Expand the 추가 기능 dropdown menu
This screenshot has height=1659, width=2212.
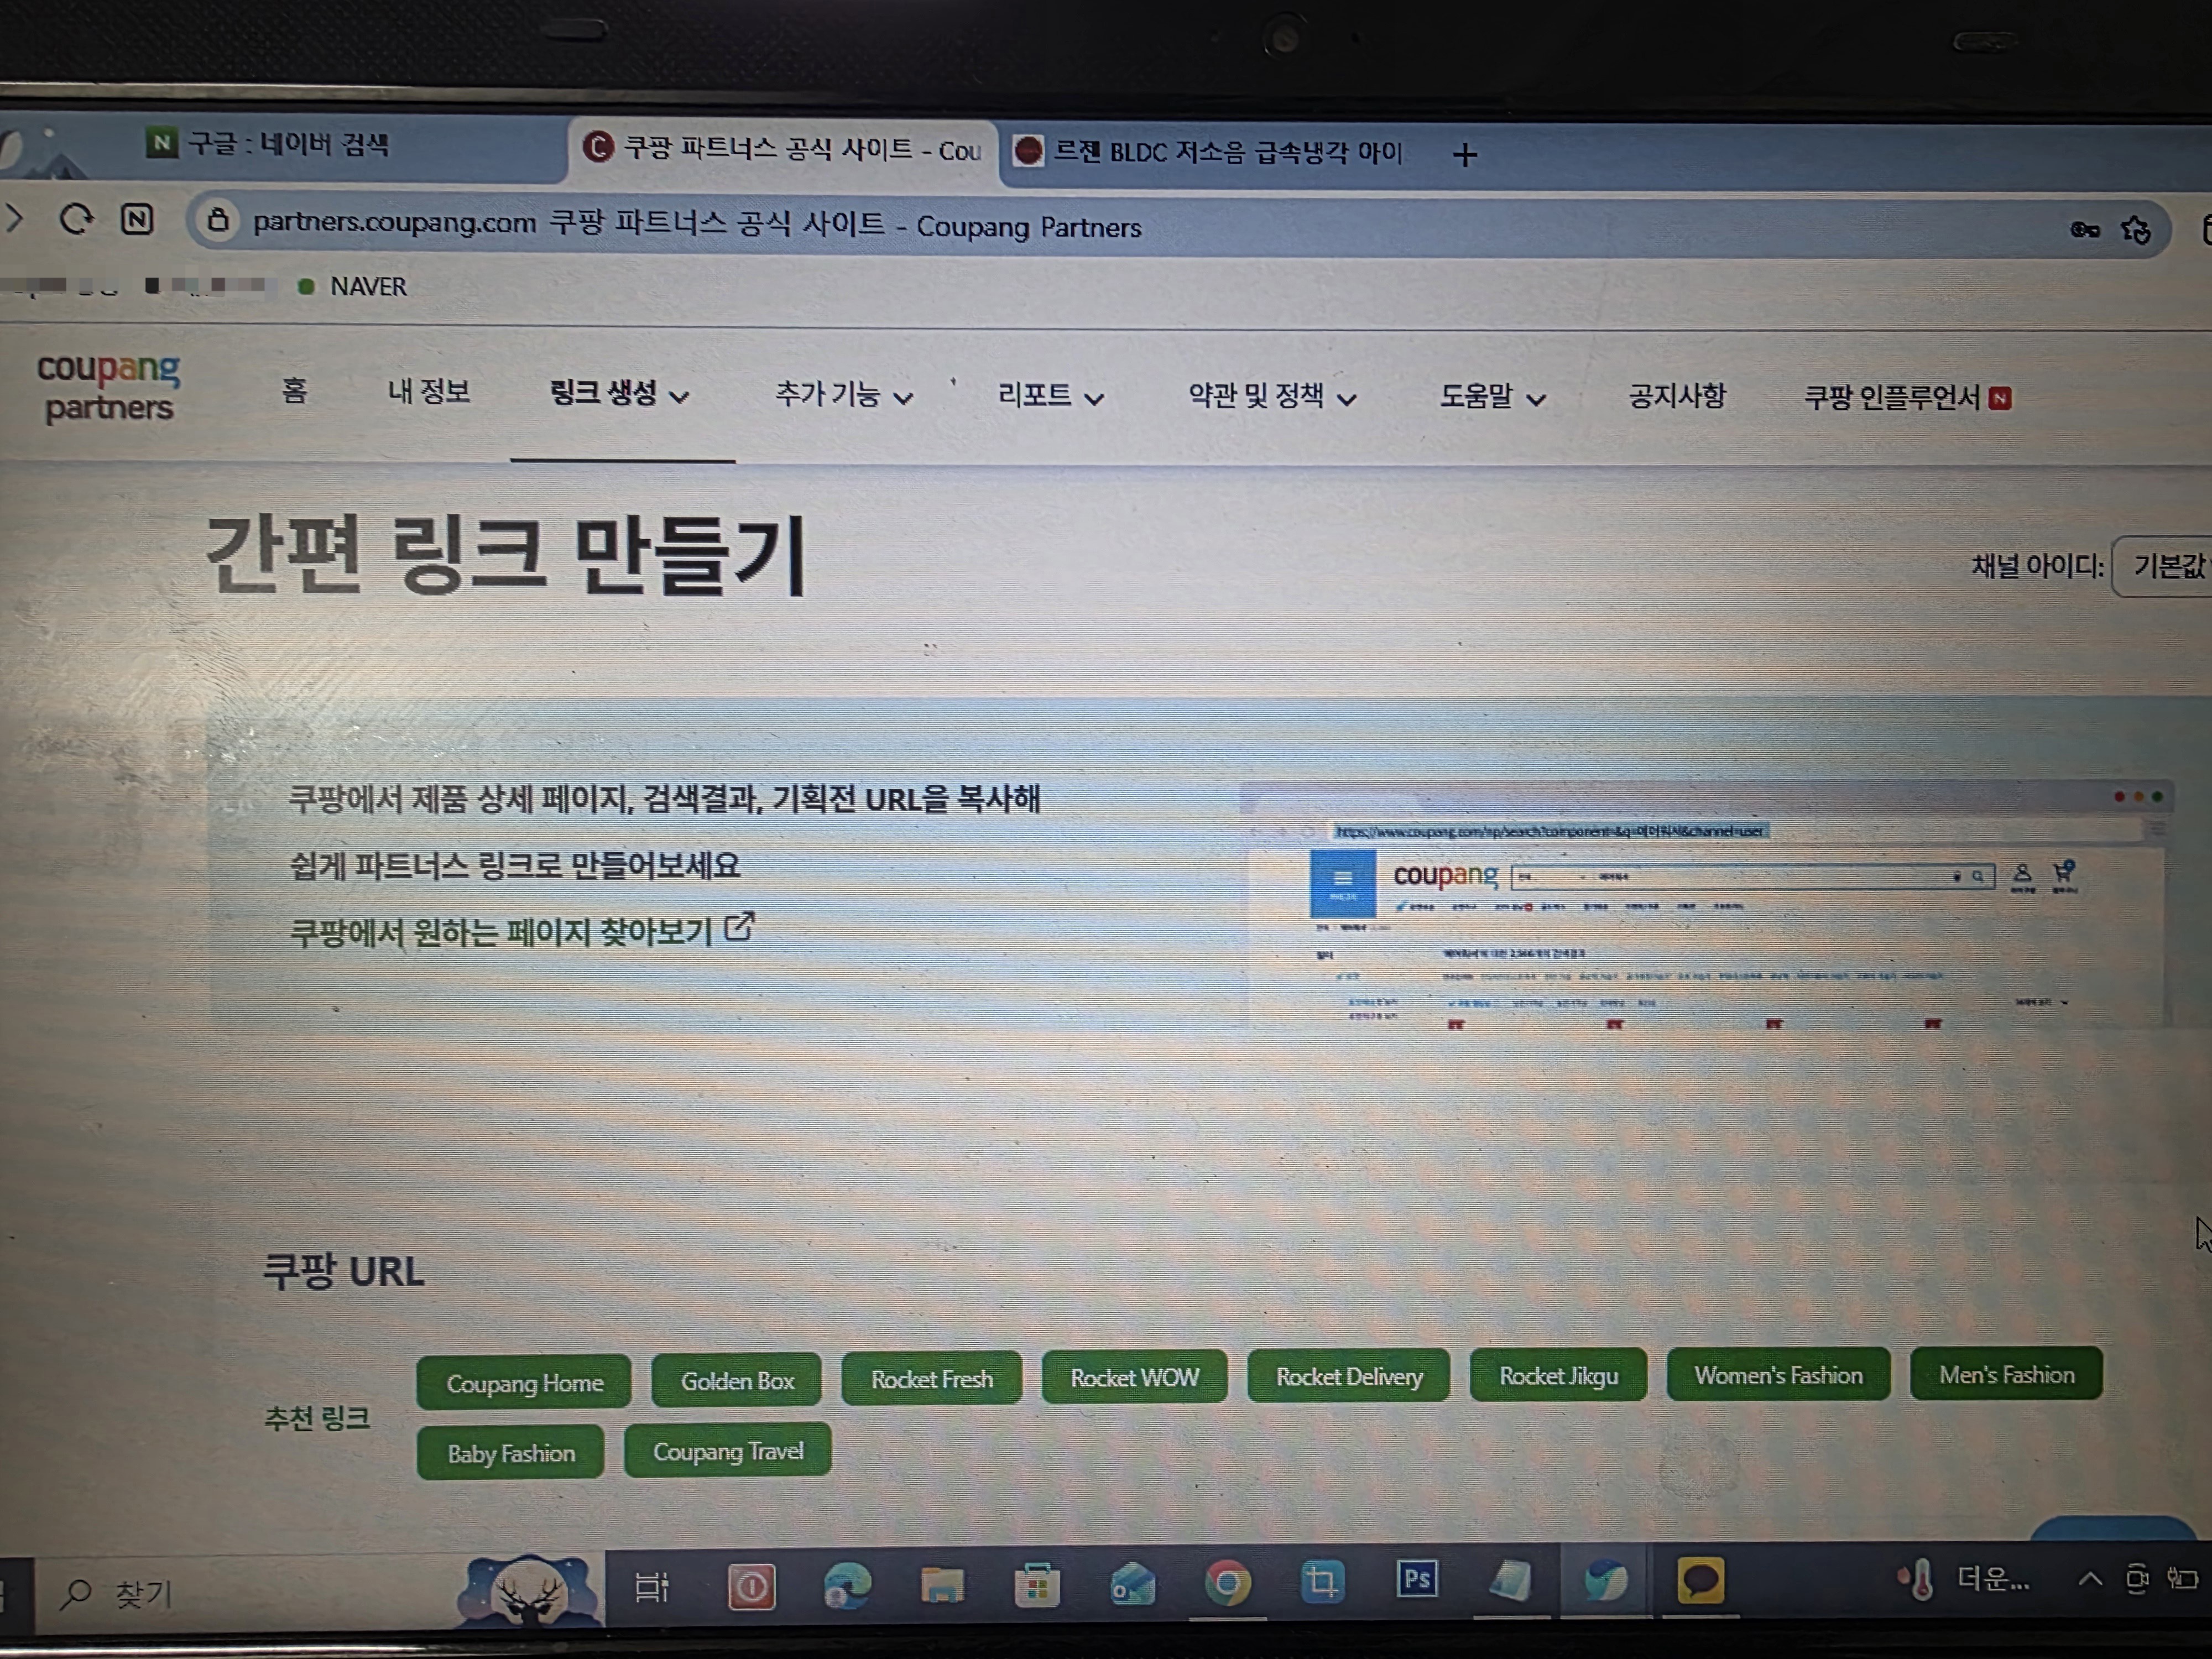pyautogui.click(x=844, y=396)
